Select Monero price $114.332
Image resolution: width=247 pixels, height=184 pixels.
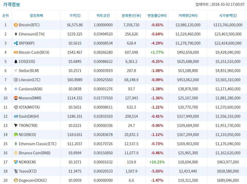coord(75,98)
